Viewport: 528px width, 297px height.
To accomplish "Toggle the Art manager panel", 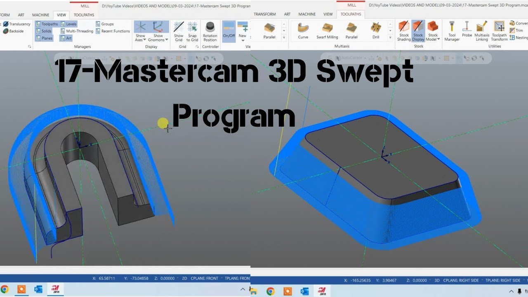I will (66, 38).
